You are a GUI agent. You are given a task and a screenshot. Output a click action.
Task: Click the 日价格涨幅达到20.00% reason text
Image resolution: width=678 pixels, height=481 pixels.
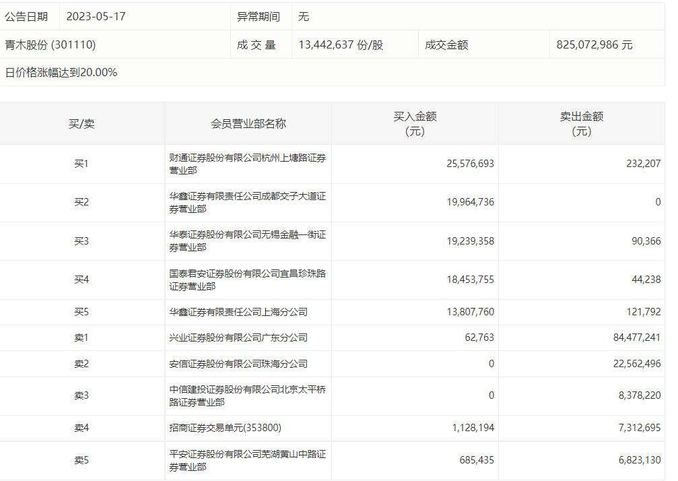[x=61, y=72]
